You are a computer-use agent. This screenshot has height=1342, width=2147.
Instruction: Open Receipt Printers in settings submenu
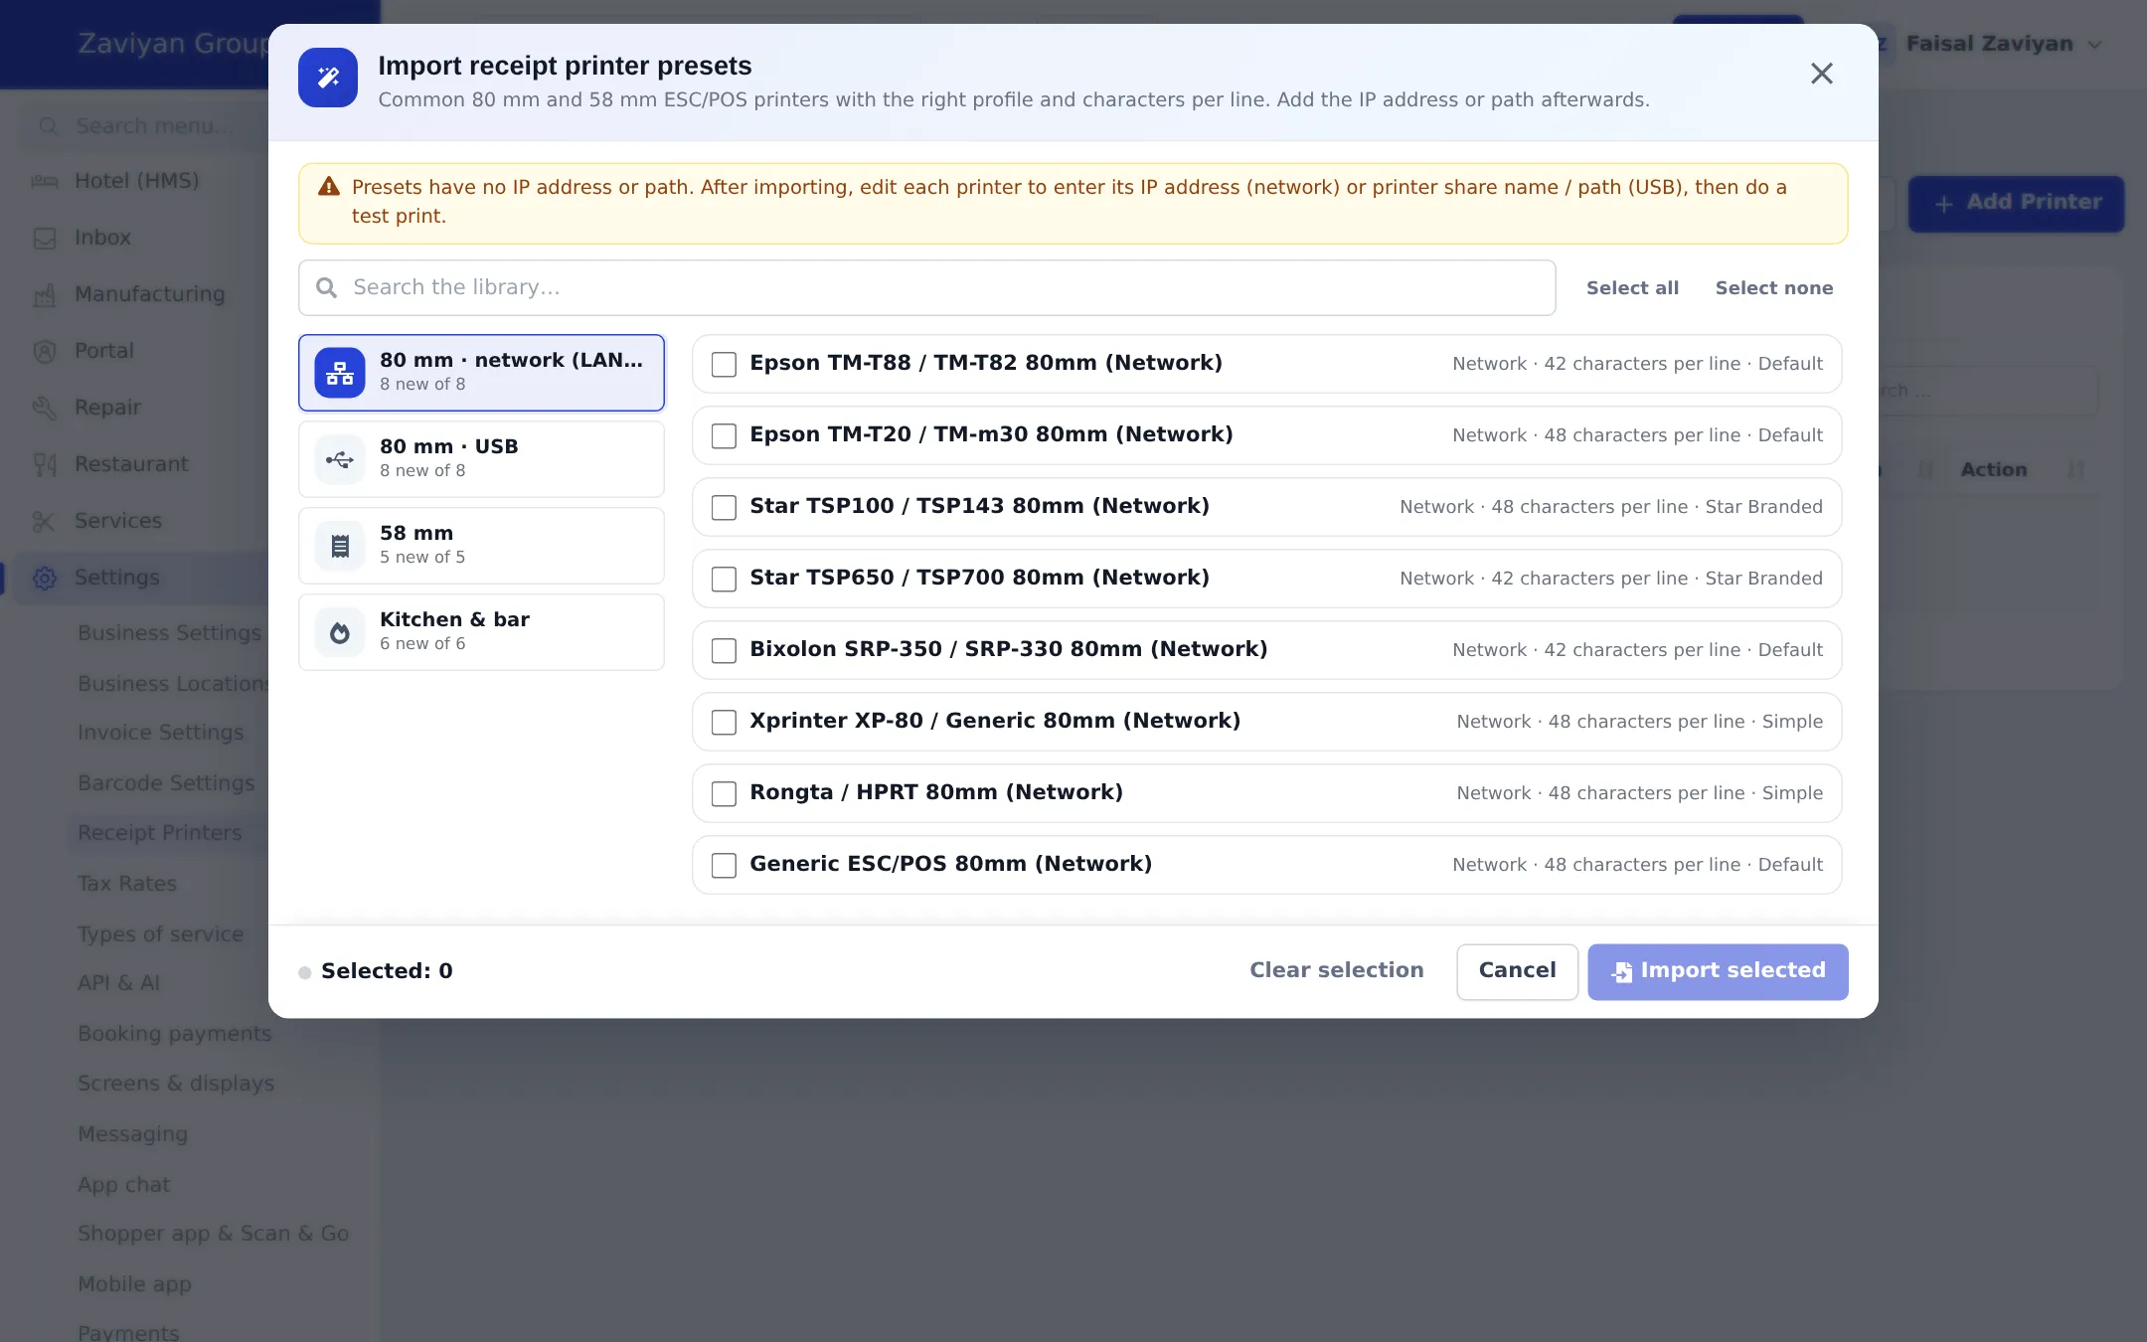pos(160,833)
